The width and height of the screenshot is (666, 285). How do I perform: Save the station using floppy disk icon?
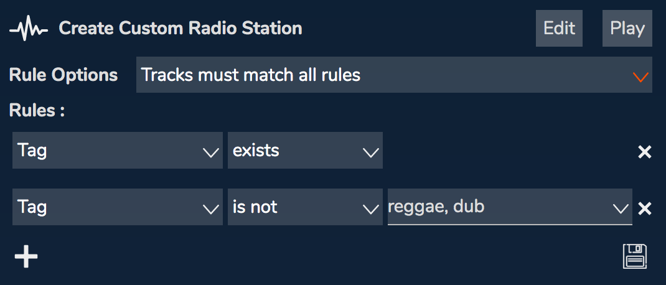[635, 256]
